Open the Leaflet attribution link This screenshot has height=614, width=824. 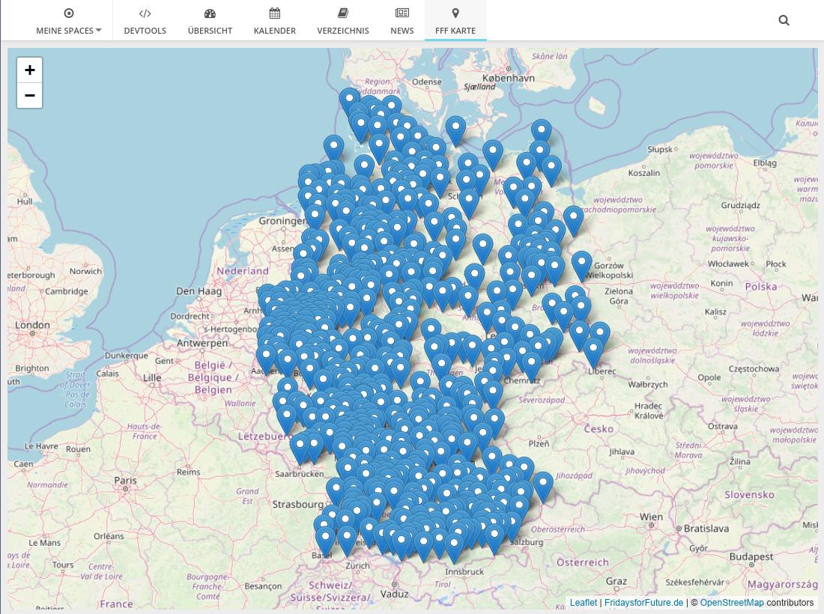pos(584,603)
